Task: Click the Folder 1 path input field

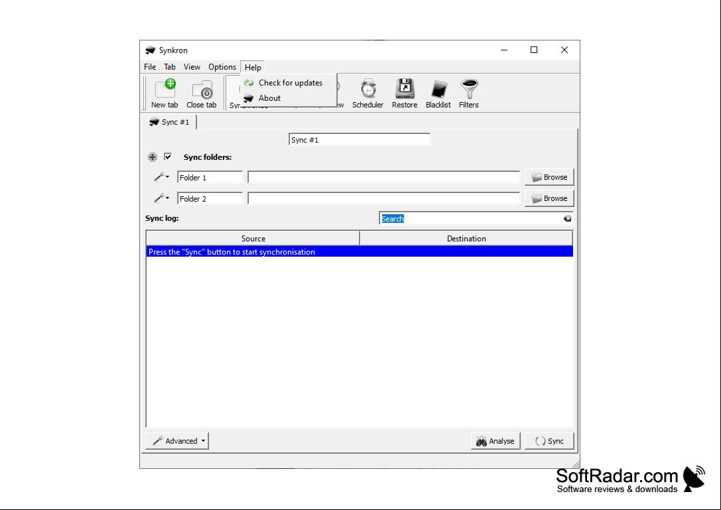Action: [x=383, y=177]
